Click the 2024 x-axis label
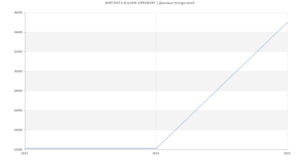This screenshot has height=162, width=300. coord(156,154)
